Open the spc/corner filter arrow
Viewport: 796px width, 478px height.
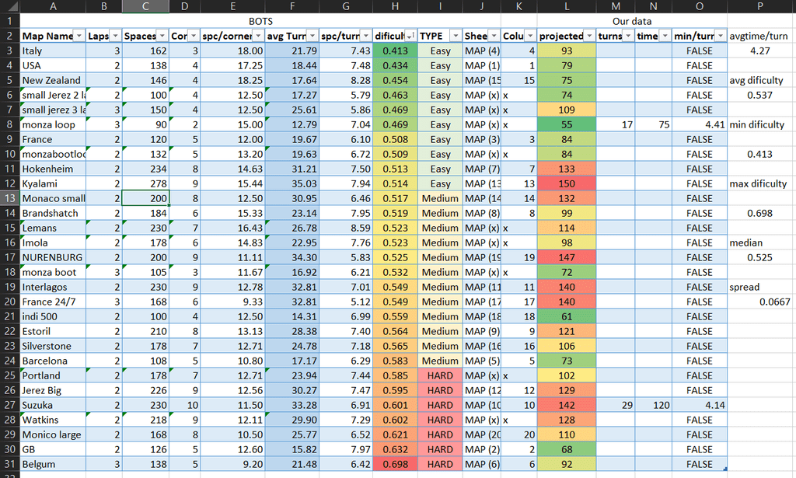[258, 36]
